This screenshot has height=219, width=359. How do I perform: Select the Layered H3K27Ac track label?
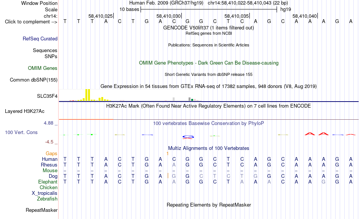[25, 111]
